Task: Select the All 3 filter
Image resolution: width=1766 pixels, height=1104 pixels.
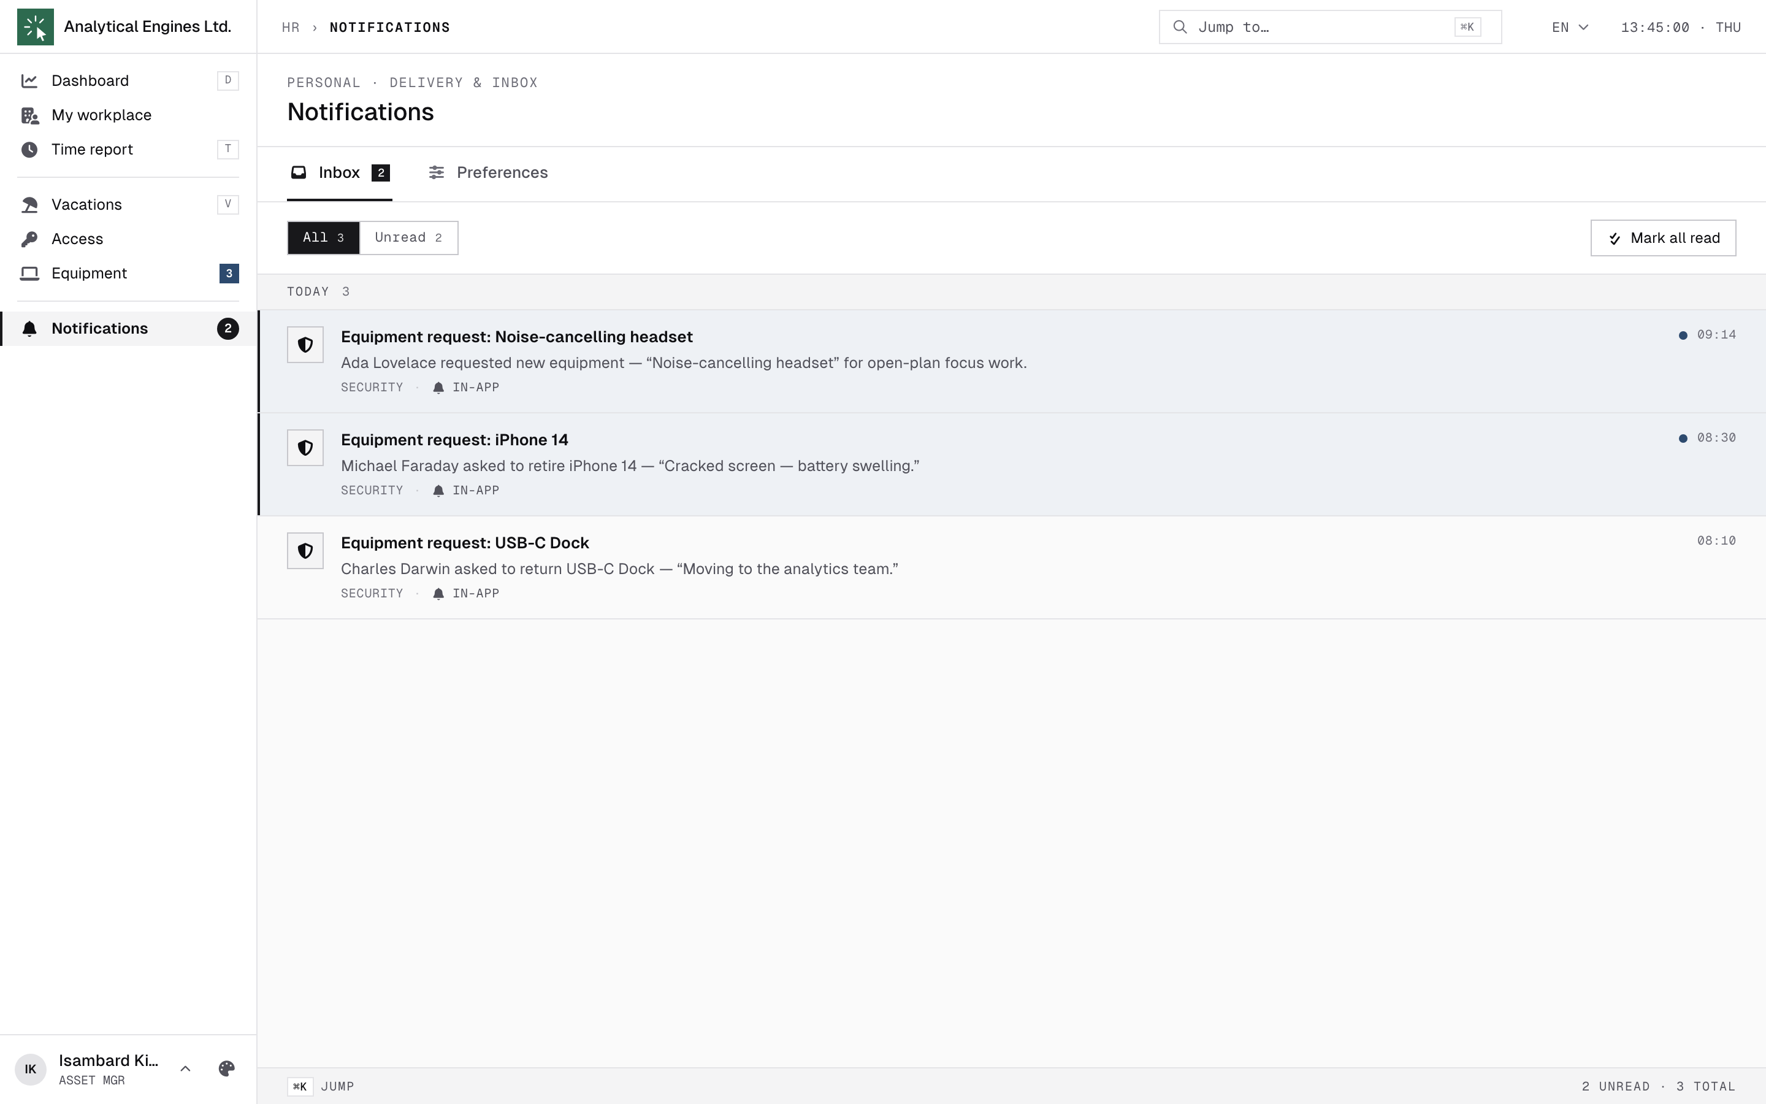Action: 323,238
